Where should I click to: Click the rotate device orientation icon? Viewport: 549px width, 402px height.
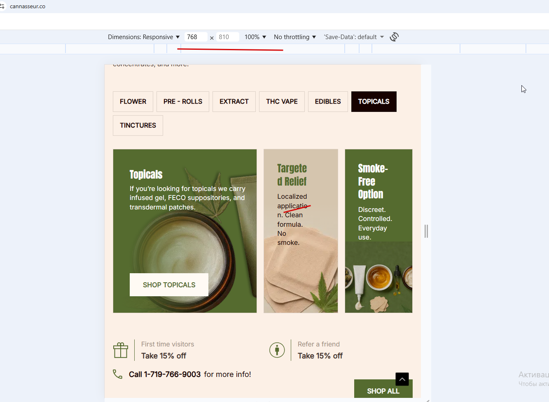[394, 37]
